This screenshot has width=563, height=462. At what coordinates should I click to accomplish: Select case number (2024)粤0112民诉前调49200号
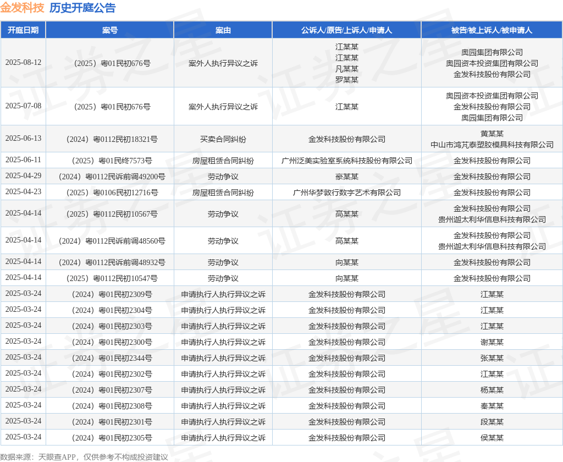pyautogui.click(x=112, y=177)
